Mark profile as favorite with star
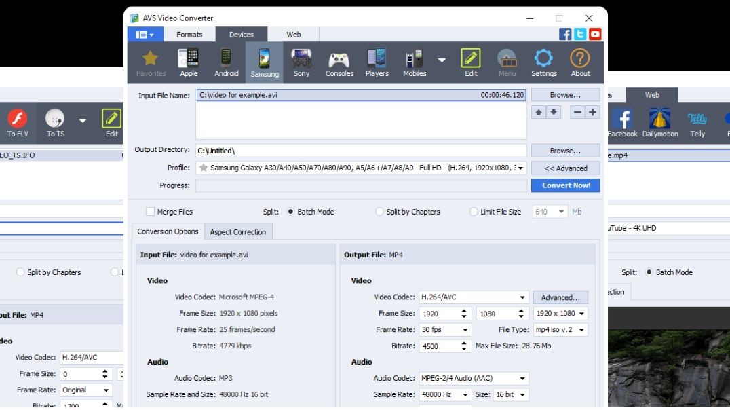730x410 pixels. tap(203, 168)
